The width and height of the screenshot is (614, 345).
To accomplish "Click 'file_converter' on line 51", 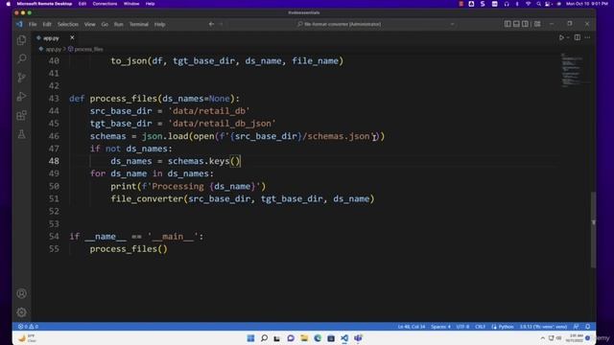I will [147, 198].
